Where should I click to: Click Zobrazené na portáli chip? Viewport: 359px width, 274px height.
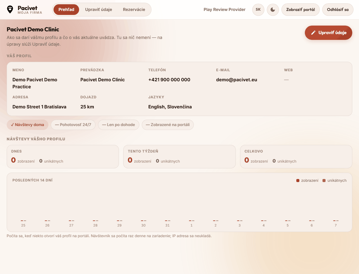click(168, 125)
